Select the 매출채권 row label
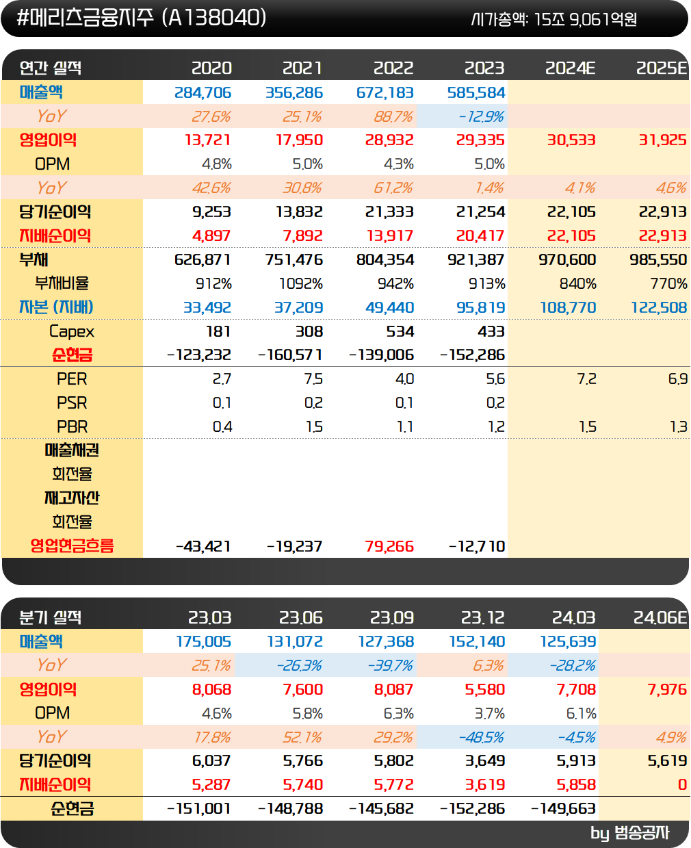Image resolution: width=691 pixels, height=848 pixels. (72, 450)
